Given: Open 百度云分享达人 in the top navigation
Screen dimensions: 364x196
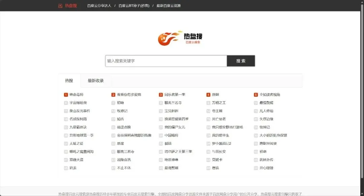Looking at the screenshot, I should (x=99, y=6).
